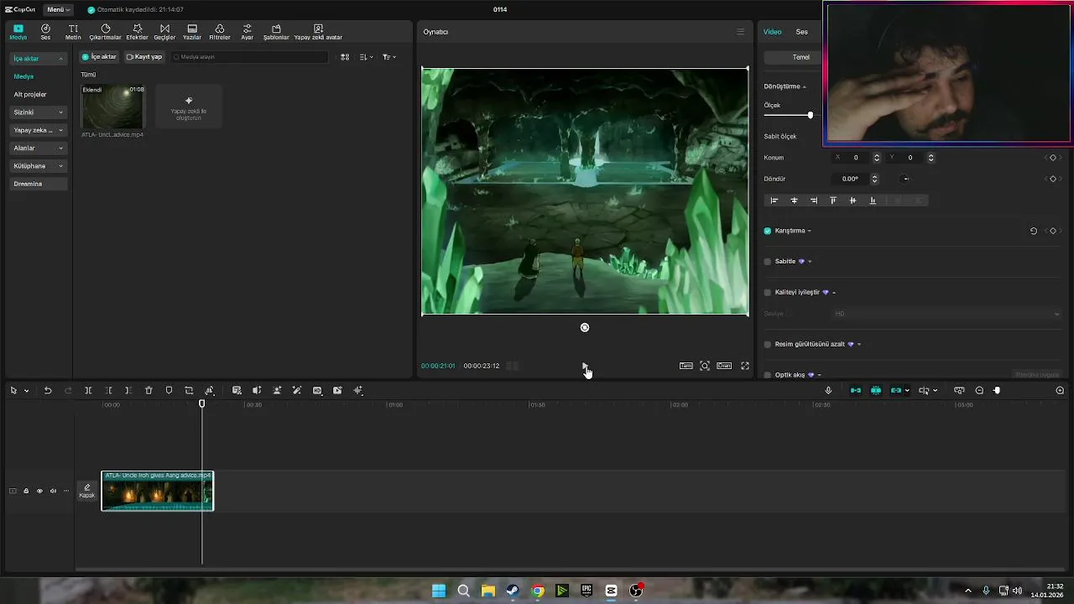Expand the Sizinki sidebar section
Screen dimensions: 1074x604
[39, 112]
